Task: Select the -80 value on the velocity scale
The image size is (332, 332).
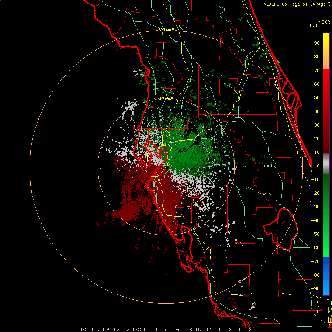Action: pyautogui.click(x=315, y=275)
